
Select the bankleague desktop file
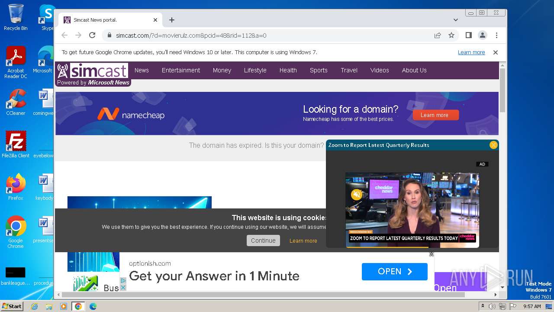pyautogui.click(x=16, y=276)
